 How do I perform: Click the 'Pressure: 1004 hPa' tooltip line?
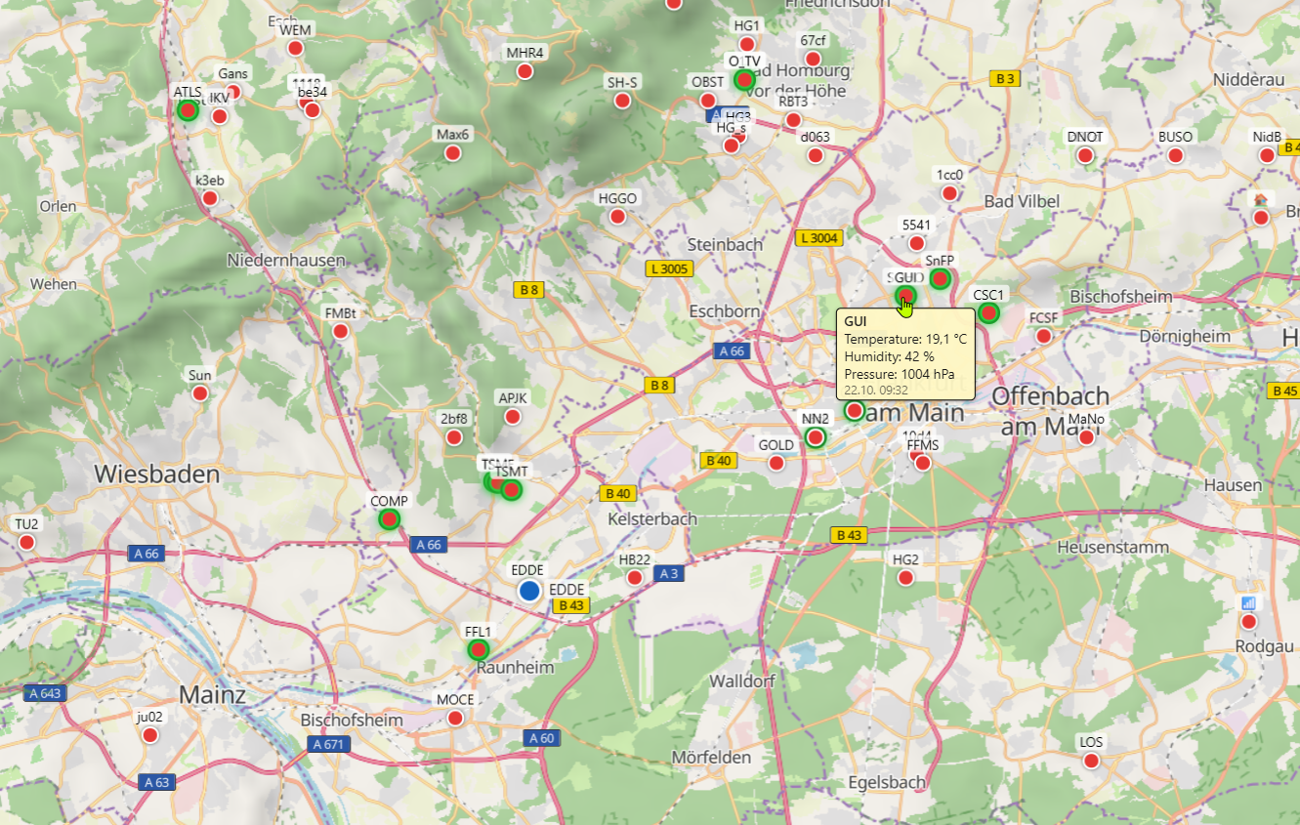tap(900, 374)
